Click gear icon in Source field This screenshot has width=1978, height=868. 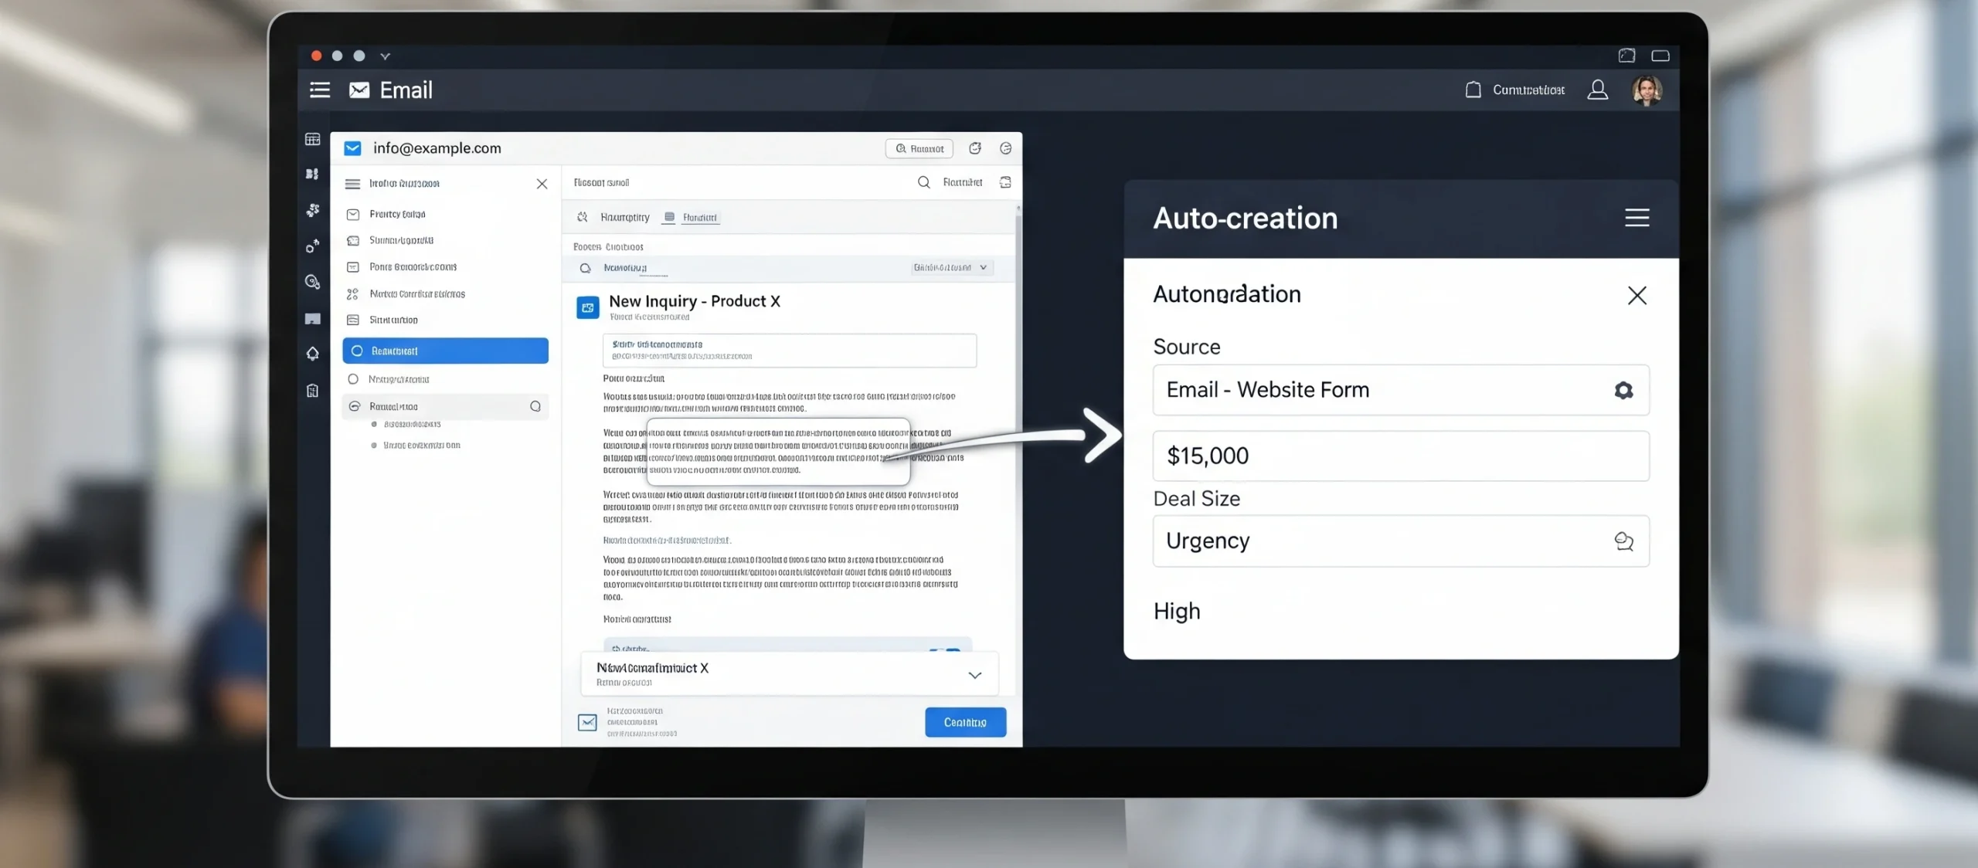[1624, 391]
